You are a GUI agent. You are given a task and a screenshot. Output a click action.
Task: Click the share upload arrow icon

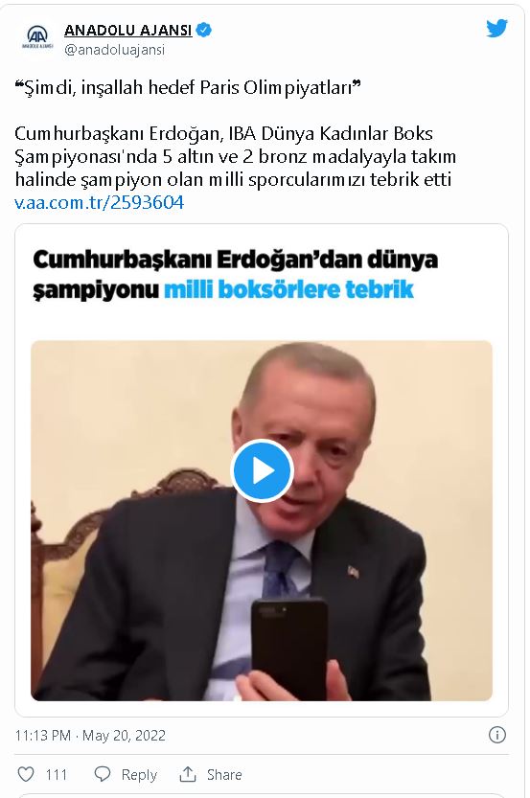click(x=187, y=774)
